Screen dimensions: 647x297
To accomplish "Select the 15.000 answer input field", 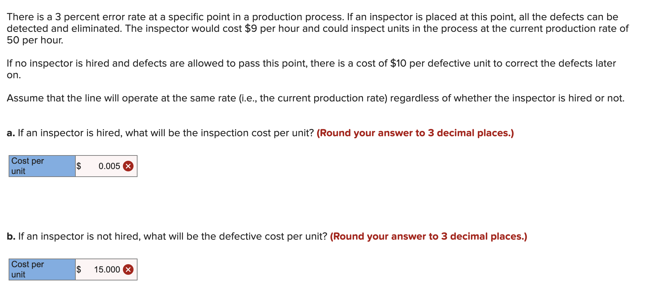I will [x=106, y=269].
